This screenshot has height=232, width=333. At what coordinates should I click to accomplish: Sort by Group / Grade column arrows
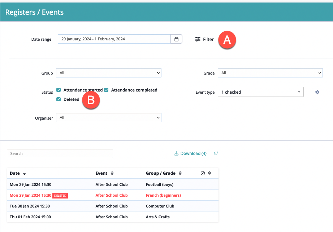click(x=180, y=173)
